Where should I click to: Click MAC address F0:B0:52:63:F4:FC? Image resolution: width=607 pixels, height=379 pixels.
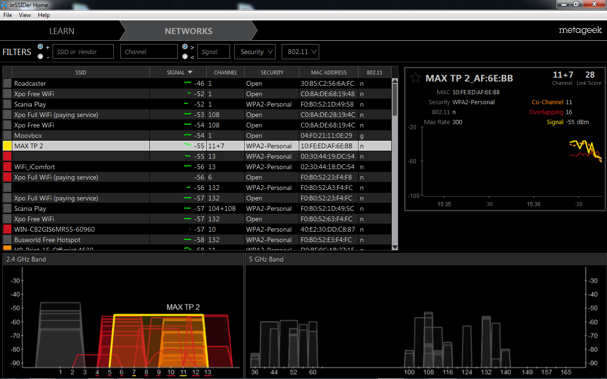pyautogui.click(x=327, y=219)
